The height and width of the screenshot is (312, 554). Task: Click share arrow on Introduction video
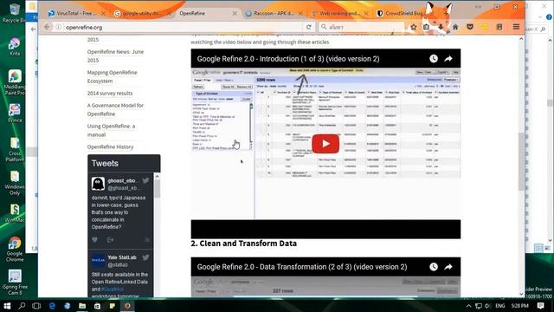coord(448,59)
